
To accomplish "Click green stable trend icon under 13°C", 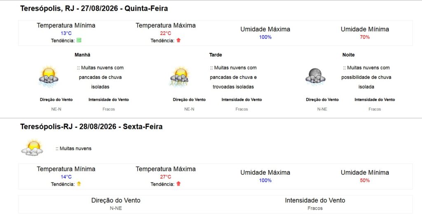I will [x=79, y=40].
